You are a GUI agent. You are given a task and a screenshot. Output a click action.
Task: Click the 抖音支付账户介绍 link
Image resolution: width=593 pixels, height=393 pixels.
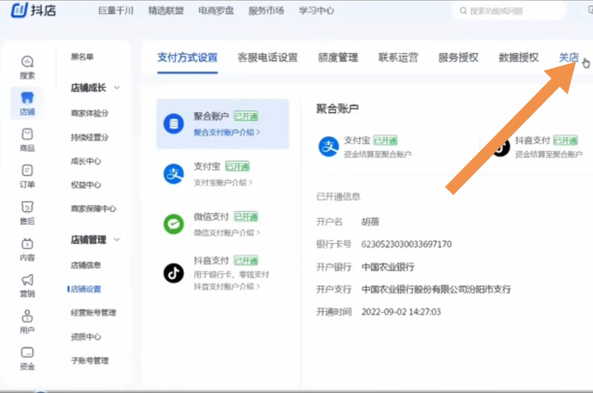227,286
